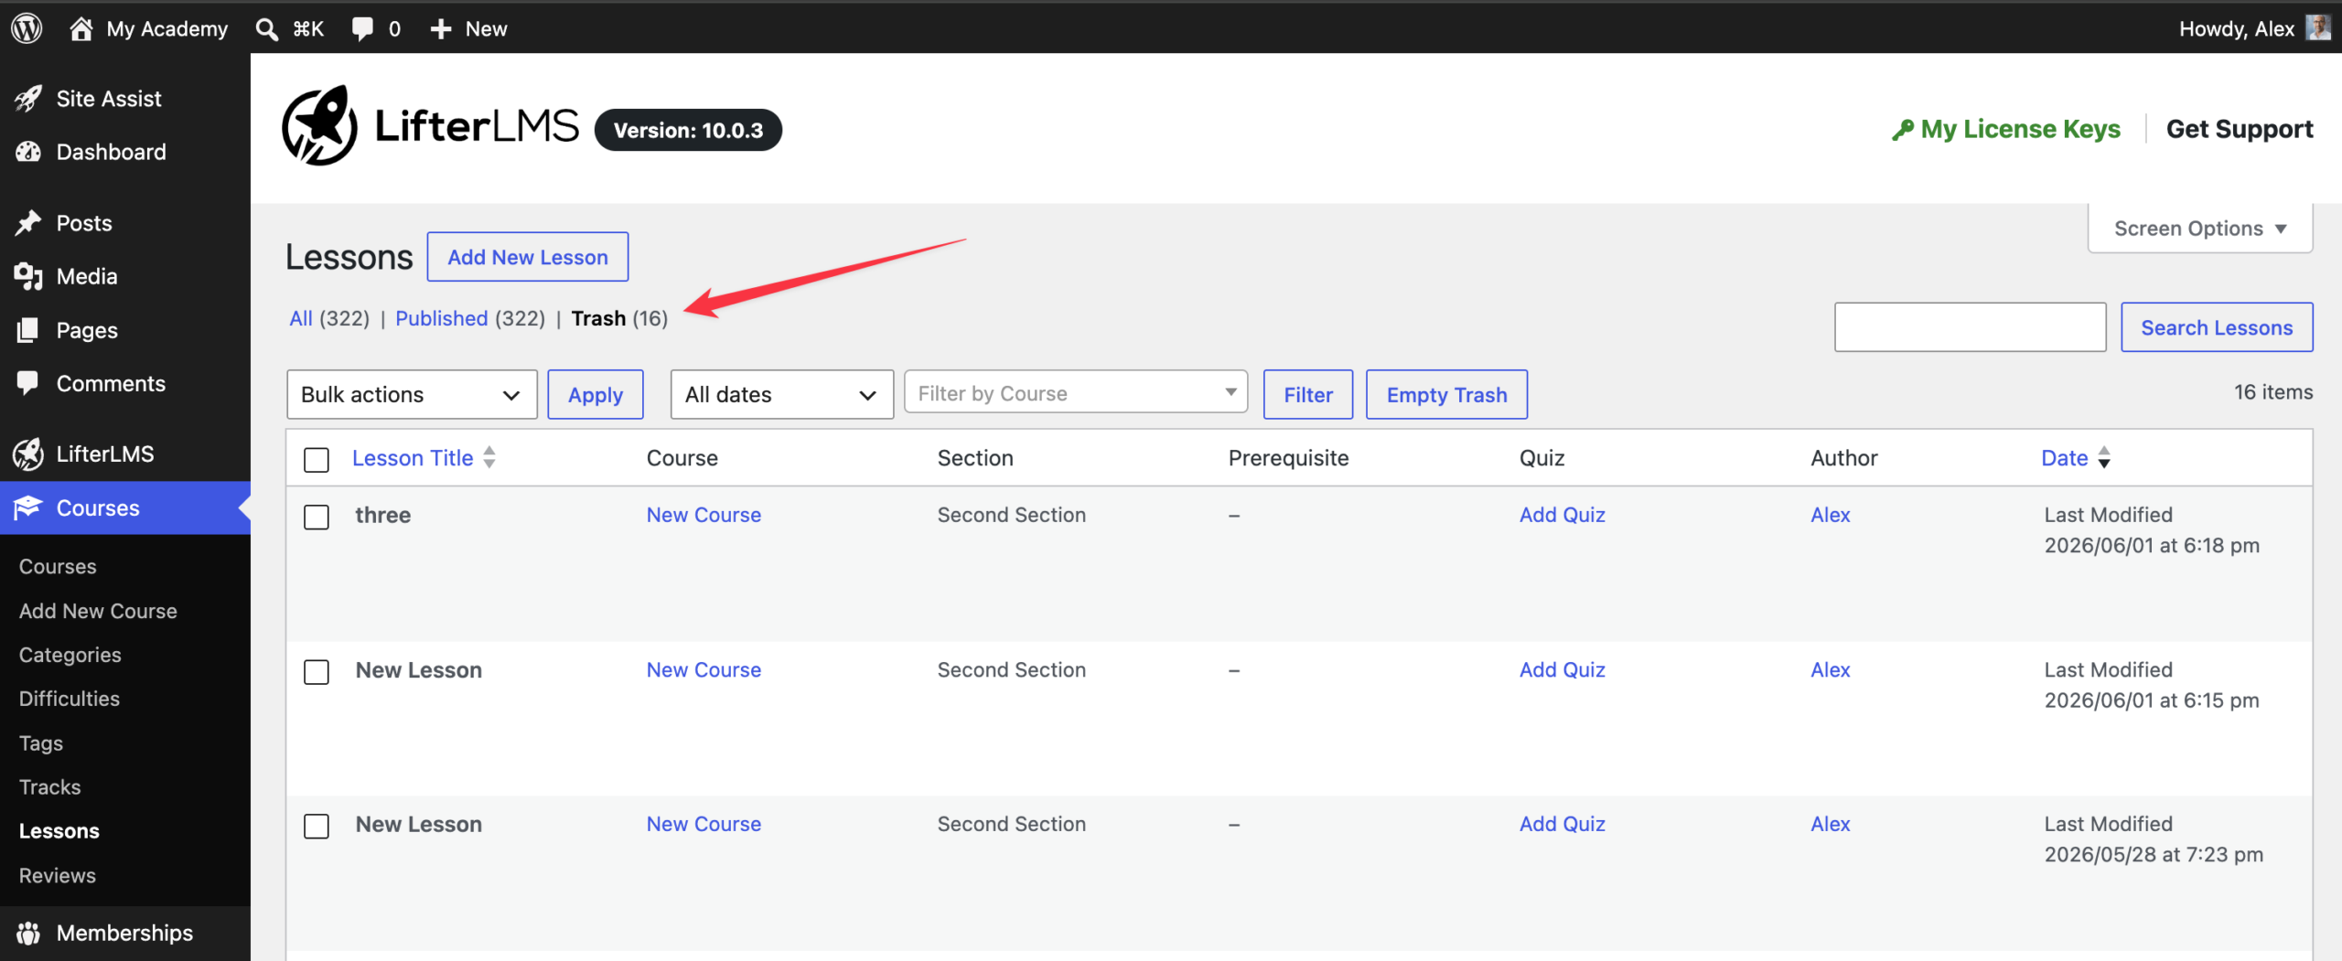2342x961 pixels.
Task: Click the Comments icon in sidebar
Action: point(28,383)
